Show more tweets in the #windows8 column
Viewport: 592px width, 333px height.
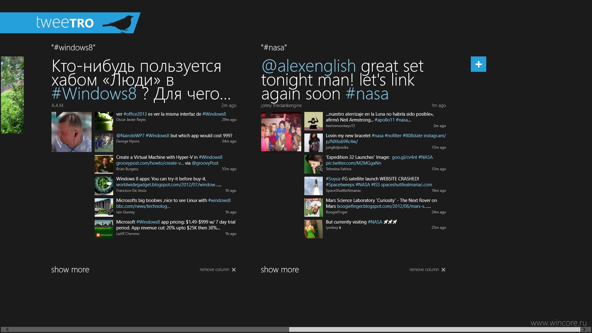(x=70, y=269)
